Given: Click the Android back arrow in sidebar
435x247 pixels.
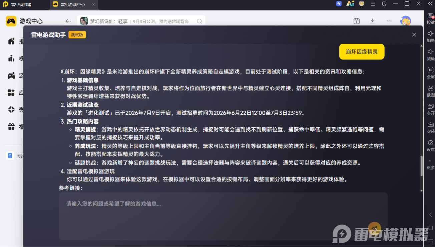Looking at the screenshot, I should tap(431, 215).
